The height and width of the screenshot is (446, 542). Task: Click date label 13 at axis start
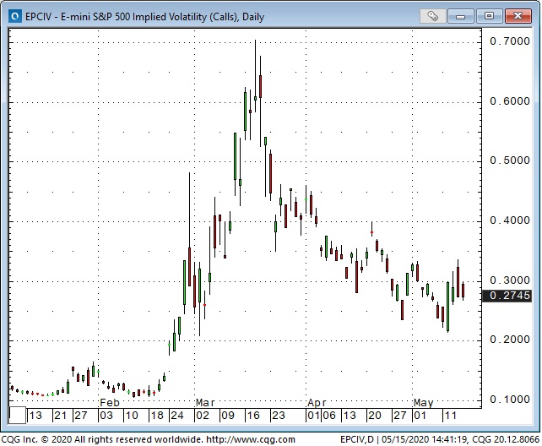(x=35, y=416)
